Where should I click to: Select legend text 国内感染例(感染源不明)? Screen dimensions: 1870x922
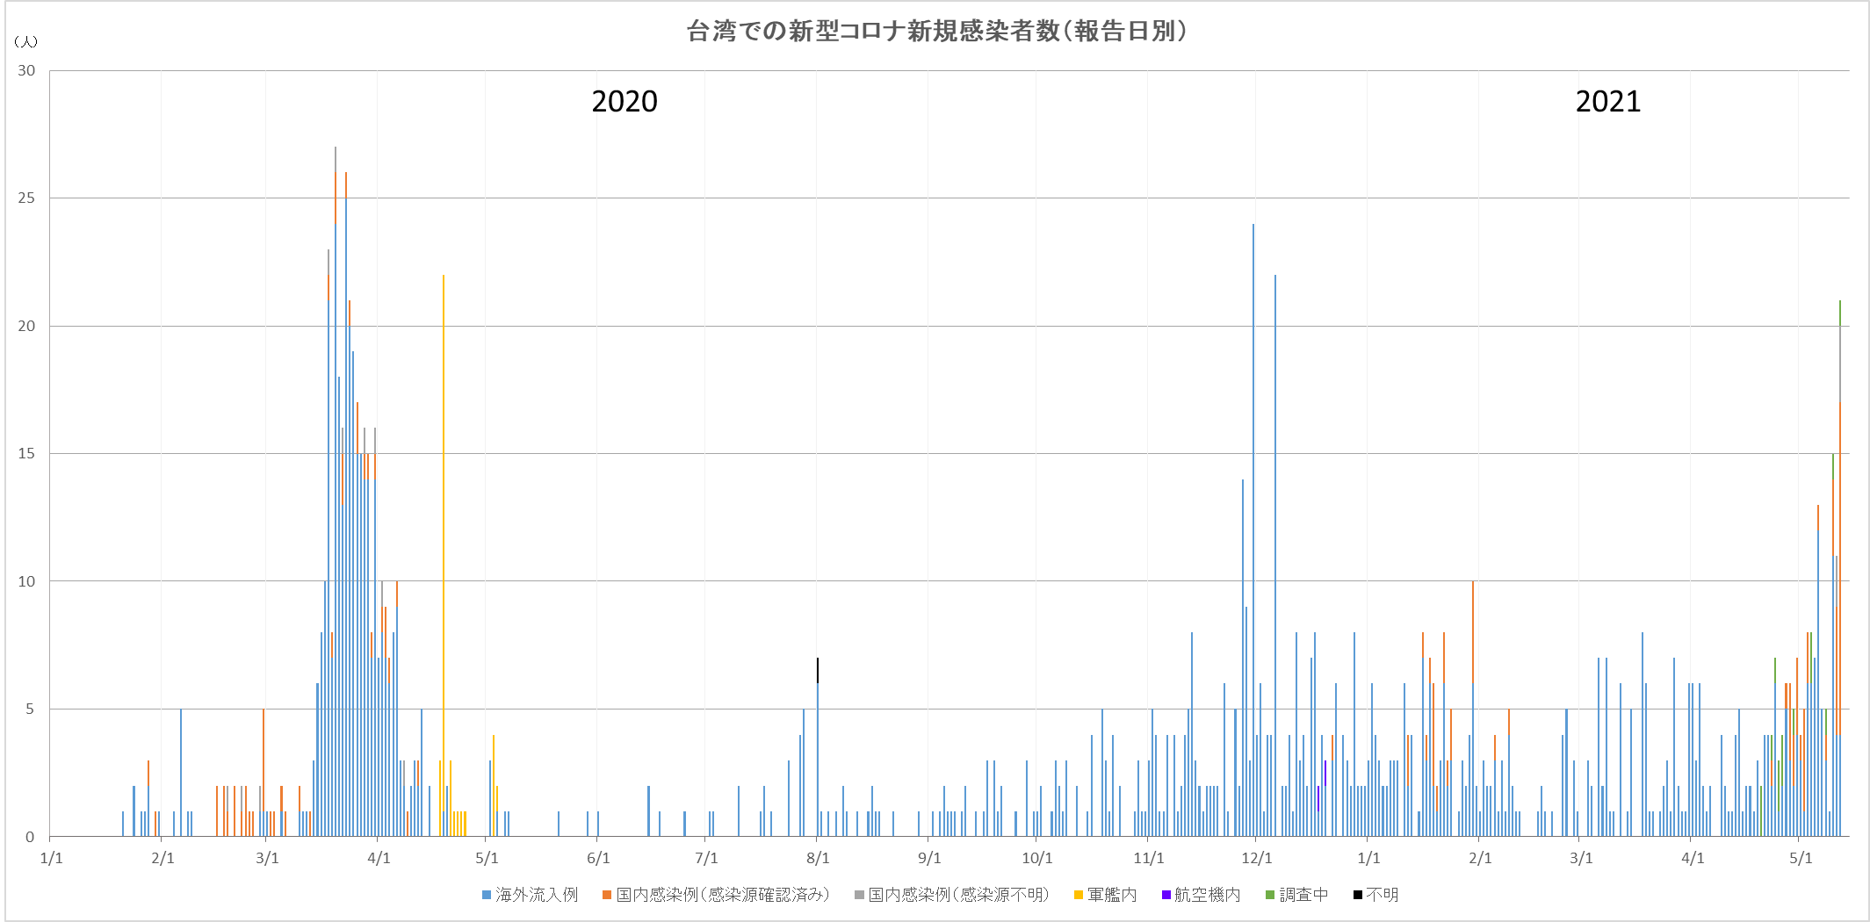coord(959,895)
